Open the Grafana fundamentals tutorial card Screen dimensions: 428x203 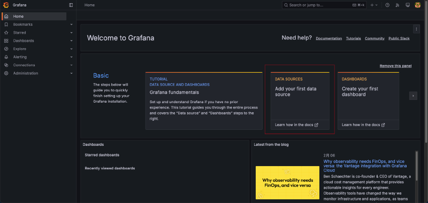[204, 101]
